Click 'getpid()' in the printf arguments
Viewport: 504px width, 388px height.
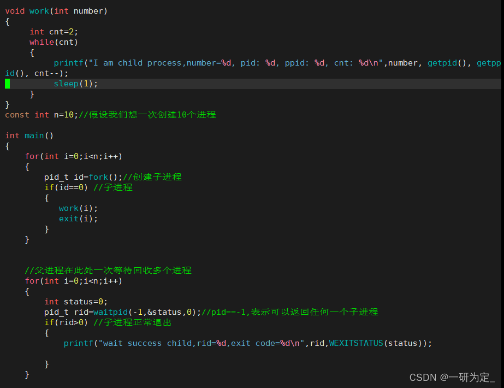point(447,63)
